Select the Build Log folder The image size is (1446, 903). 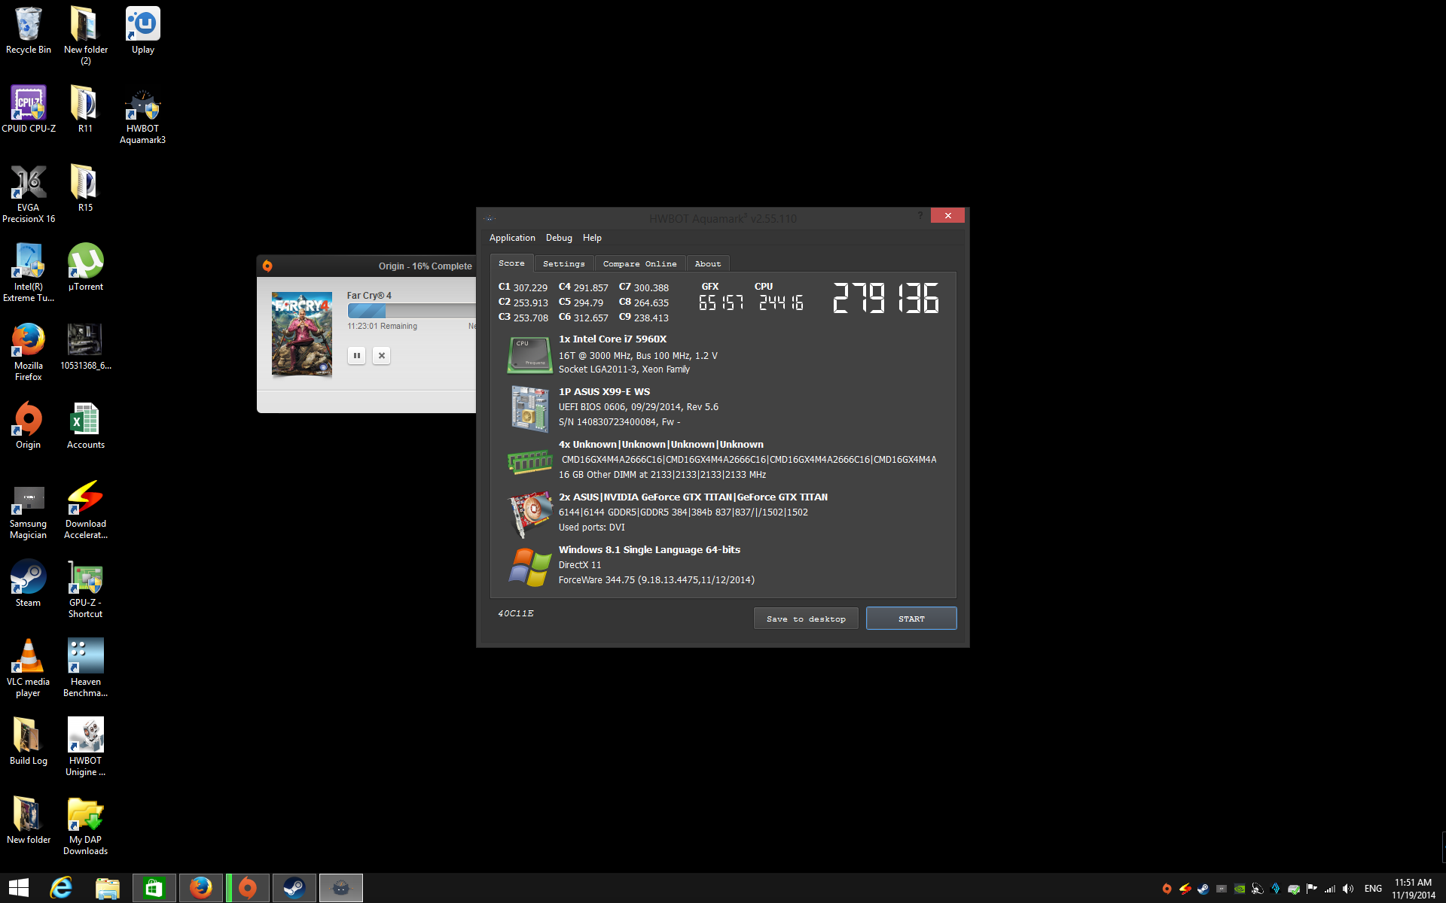(29, 741)
